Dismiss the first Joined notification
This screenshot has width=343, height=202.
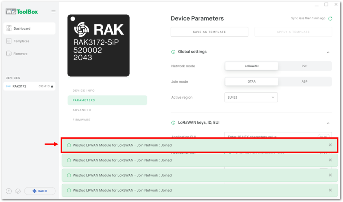pyautogui.click(x=330, y=145)
